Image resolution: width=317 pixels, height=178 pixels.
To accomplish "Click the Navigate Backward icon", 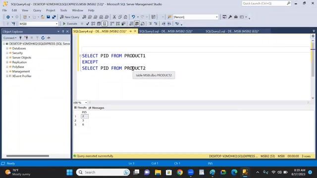I will [8, 17].
